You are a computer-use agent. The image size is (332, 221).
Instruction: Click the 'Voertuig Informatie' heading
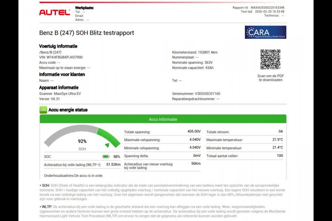58,46
